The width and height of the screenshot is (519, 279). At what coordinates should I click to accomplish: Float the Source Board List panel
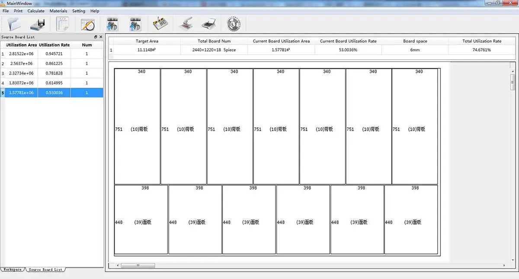(96, 37)
